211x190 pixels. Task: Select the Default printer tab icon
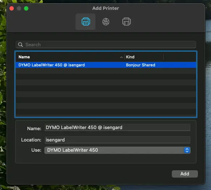tap(86, 22)
